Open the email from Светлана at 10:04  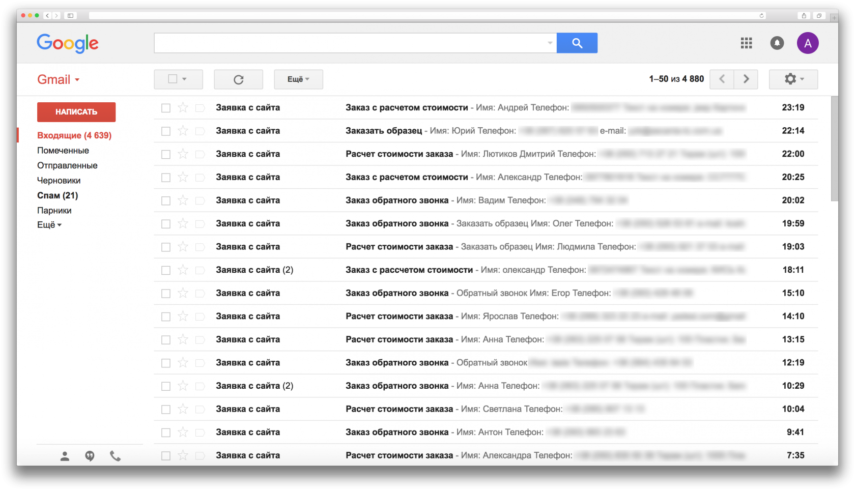pyautogui.click(x=486, y=409)
